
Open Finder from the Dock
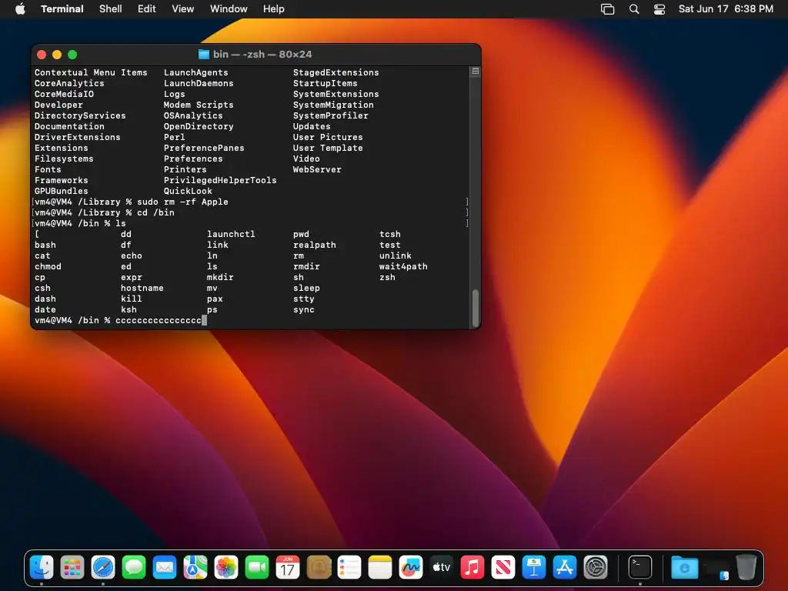42,567
